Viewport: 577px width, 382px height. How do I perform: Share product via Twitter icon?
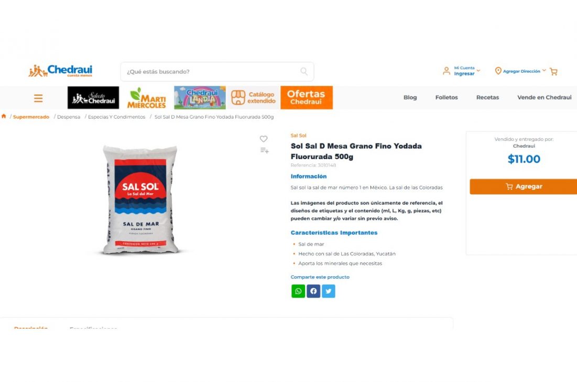point(329,291)
